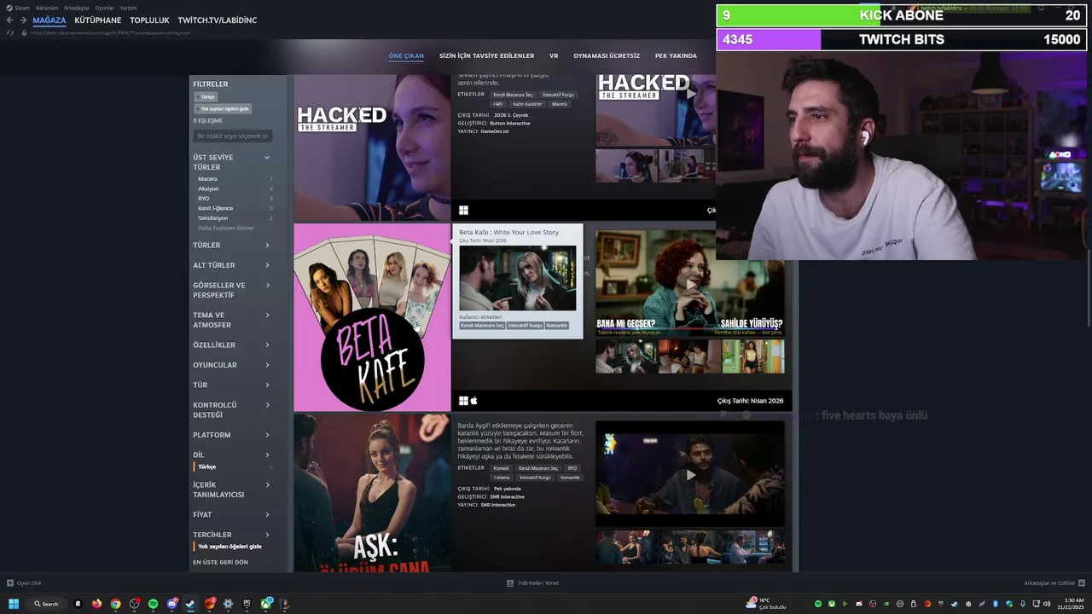Expand GÖRSELLER VE PERSPEKTİF section
The image size is (1092, 614).
[x=231, y=290]
